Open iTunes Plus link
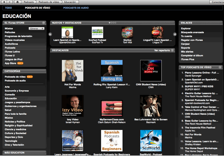 (x=187, y=59)
